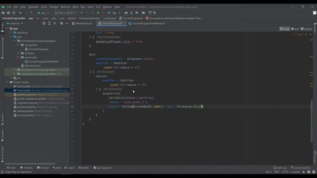Click the Attach Debugger toolbar icon
The width and height of the screenshot is (317, 178).
point(114,13)
